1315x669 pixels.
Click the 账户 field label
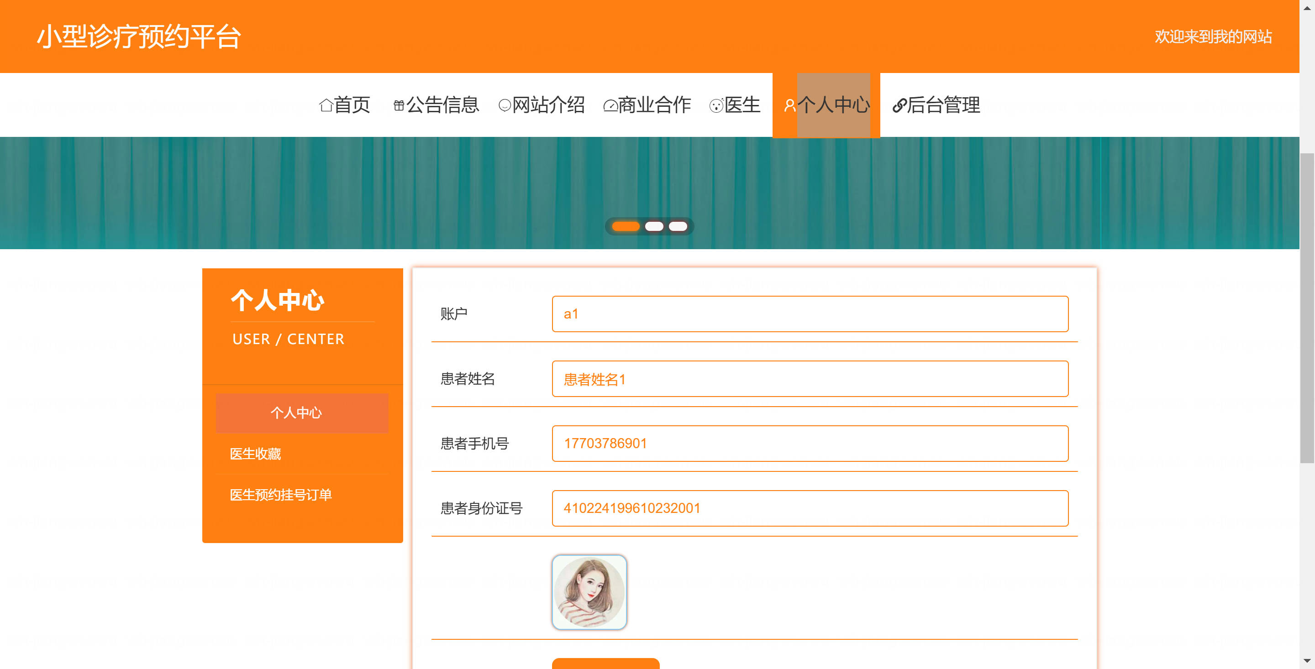coord(454,314)
